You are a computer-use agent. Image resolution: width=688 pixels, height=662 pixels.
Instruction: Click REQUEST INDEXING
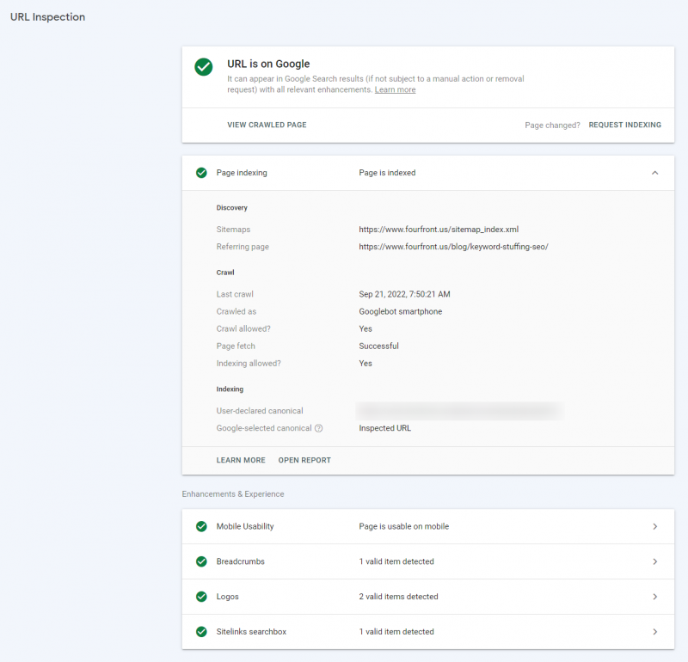pos(625,125)
